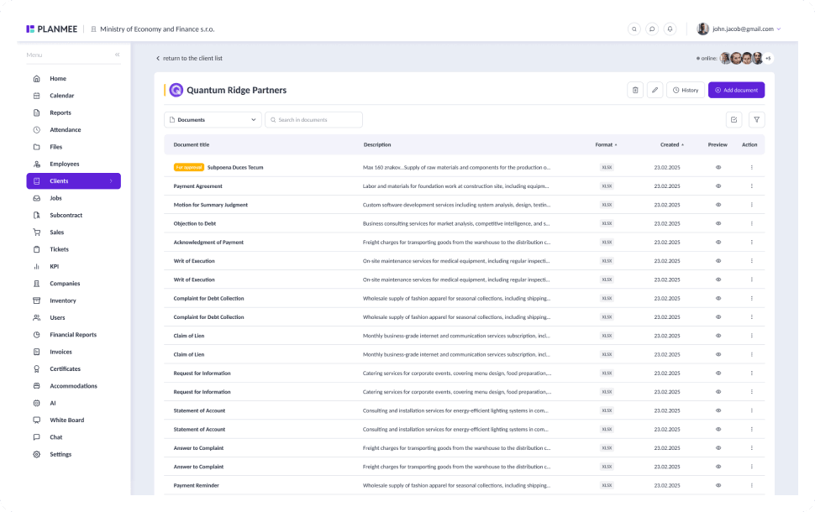Click the edit pencil icon
This screenshot has width=815, height=512.
pyautogui.click(x=655, y=90)
